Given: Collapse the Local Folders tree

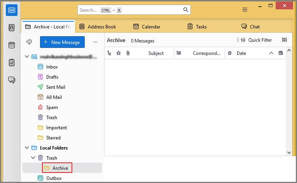Looking at the screenshot, I should 27,148.
